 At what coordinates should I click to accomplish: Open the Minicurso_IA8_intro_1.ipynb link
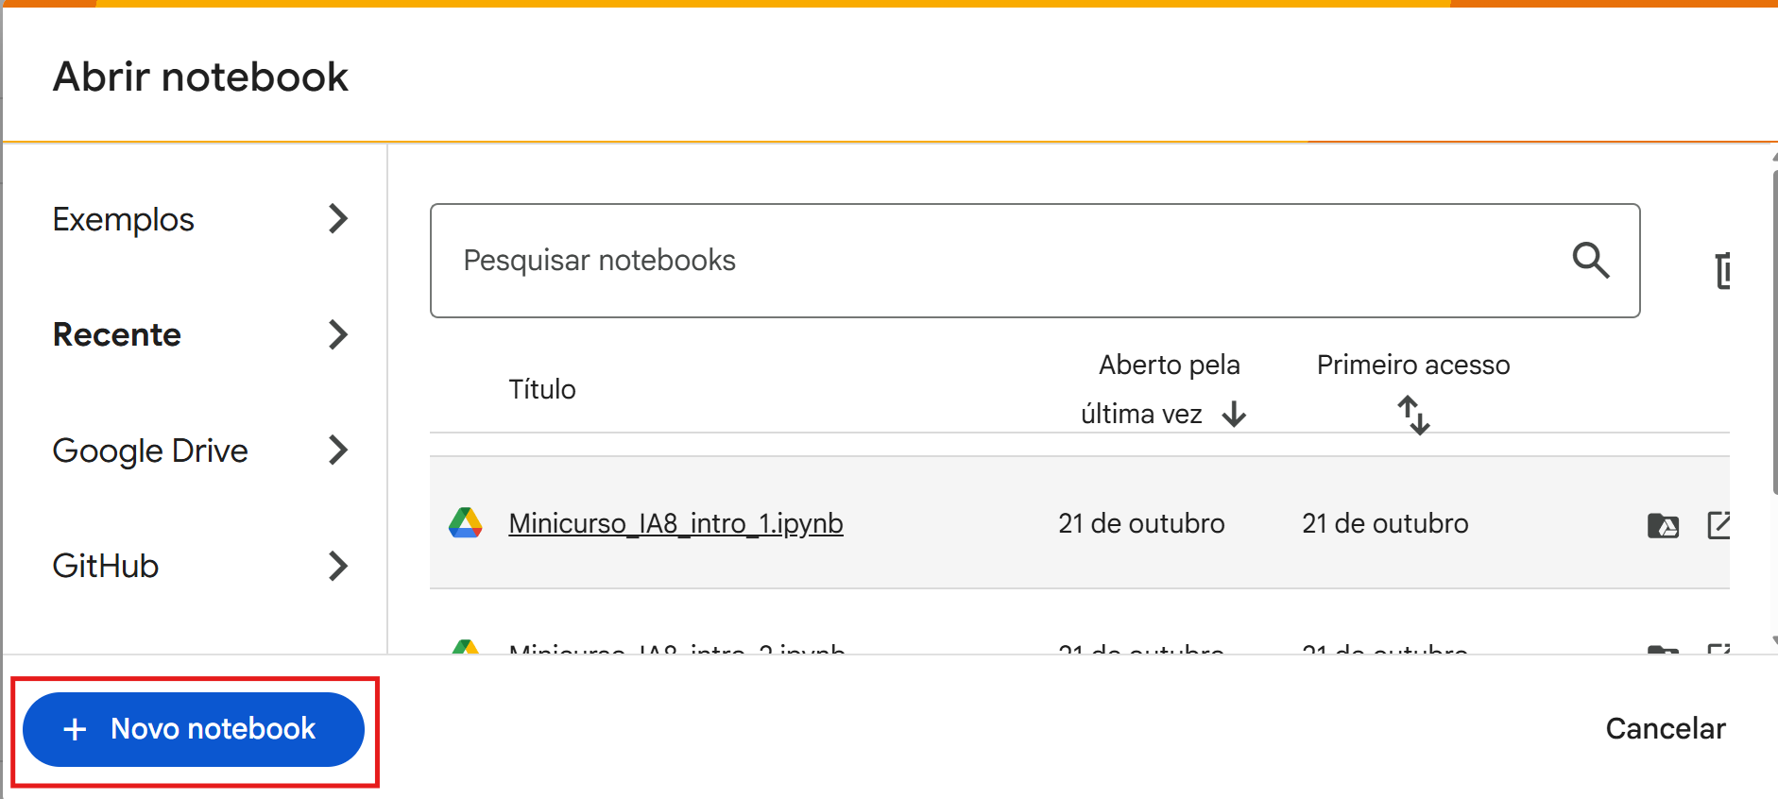click(x=675, y=523)
